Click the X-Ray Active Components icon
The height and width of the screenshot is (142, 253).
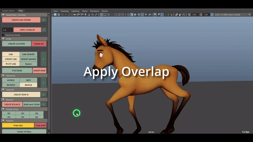180,15
